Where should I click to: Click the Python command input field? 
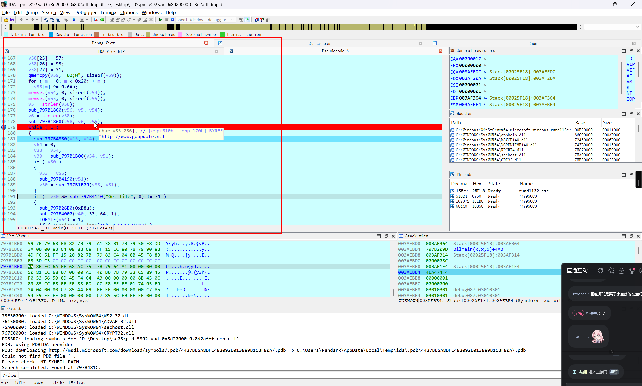290,375
